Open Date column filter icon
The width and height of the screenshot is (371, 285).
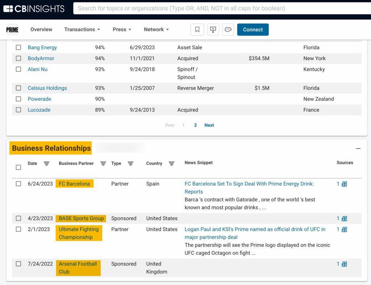click(x=47, y=164)
